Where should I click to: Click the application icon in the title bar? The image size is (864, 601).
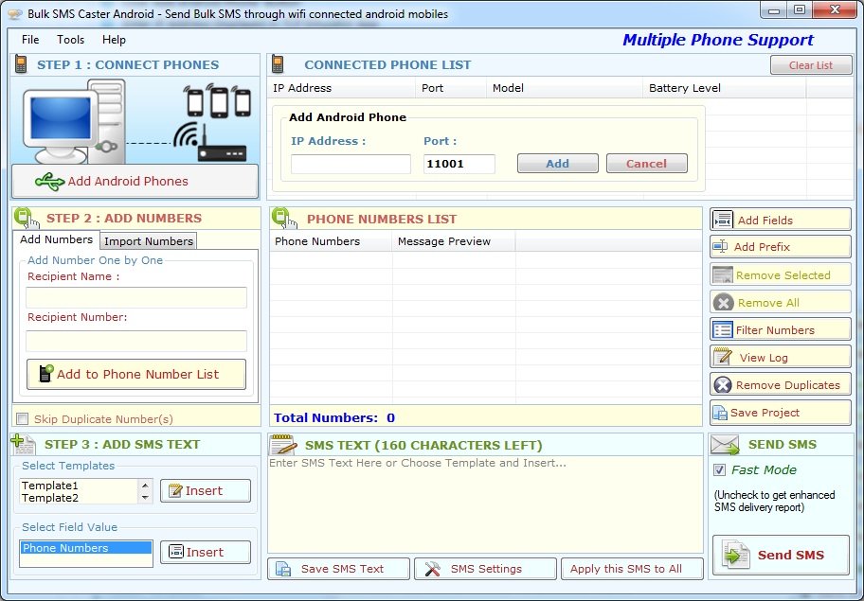pyautogui.click(x=15, y=14)
